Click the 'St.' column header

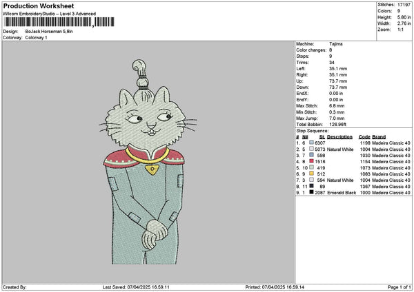click(322, 137)
